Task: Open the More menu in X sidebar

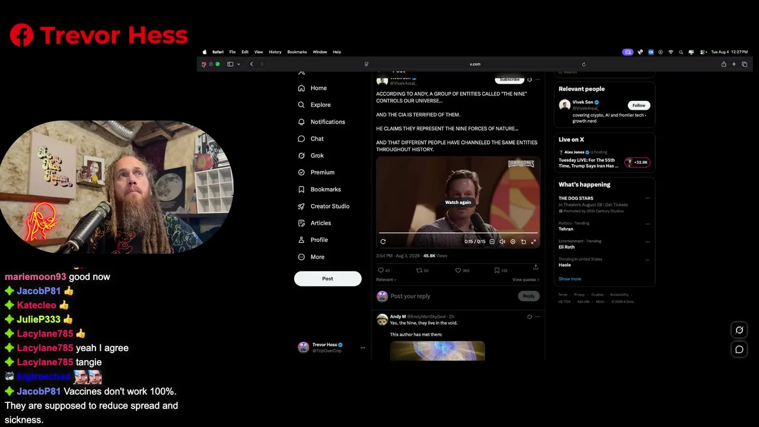Action: [x=311, y=257]
